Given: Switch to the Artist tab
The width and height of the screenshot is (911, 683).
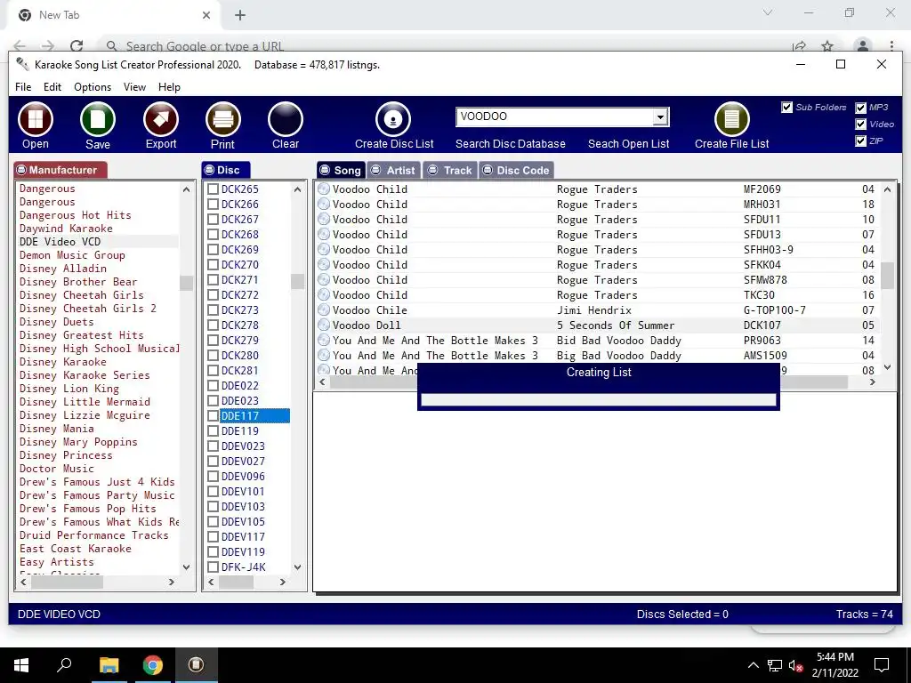Looking at the screenshot, I should click(x=393, y=170).
